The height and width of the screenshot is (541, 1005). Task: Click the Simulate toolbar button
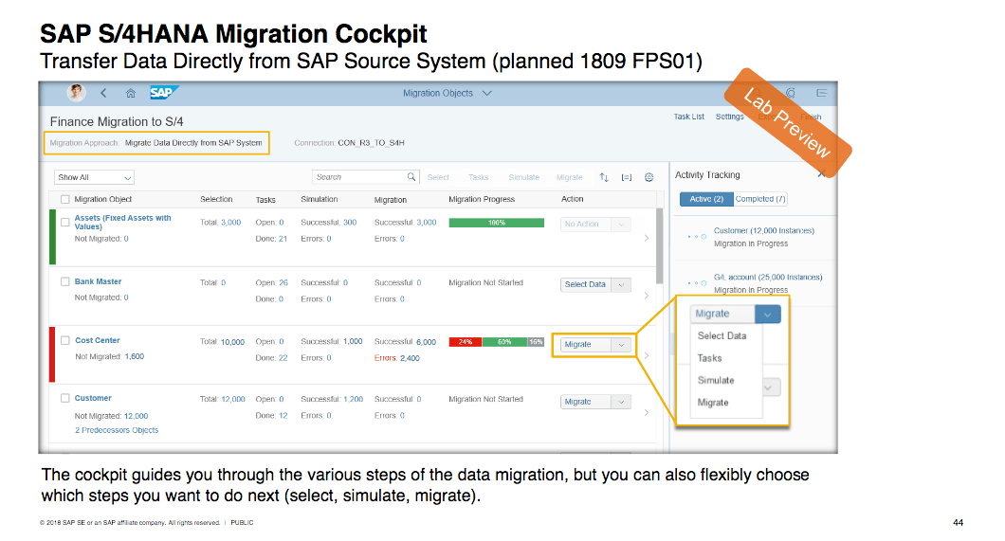pyautogui.click(x=523, y=177)
